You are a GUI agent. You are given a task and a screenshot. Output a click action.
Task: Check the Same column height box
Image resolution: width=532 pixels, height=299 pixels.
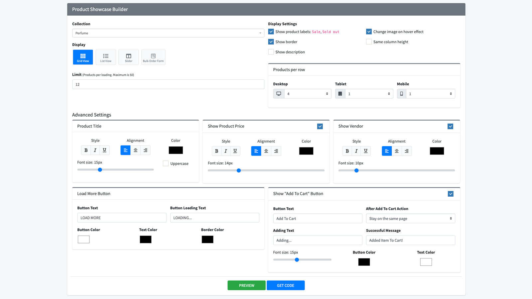click(x=369, y=42)
